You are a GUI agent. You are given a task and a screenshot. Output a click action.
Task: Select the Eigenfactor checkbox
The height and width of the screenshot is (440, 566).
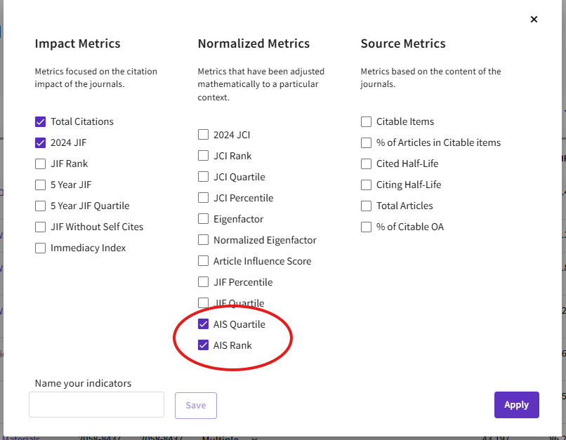click(x=204, y=219)
